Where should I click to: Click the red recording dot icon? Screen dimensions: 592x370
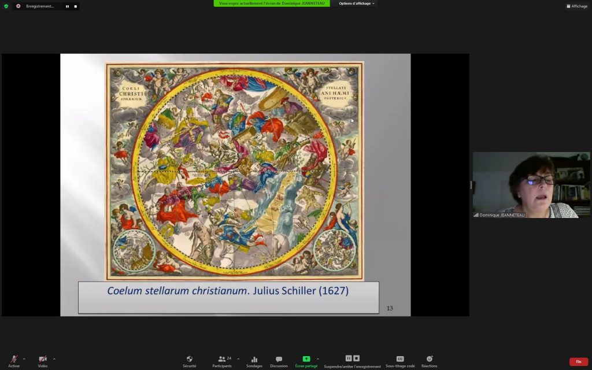[x=18, y=6]
